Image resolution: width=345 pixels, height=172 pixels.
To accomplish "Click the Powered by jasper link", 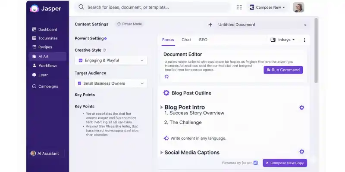I will point(240,163).
